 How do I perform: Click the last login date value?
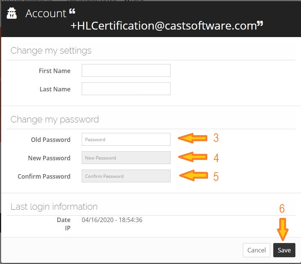(112, 220)
